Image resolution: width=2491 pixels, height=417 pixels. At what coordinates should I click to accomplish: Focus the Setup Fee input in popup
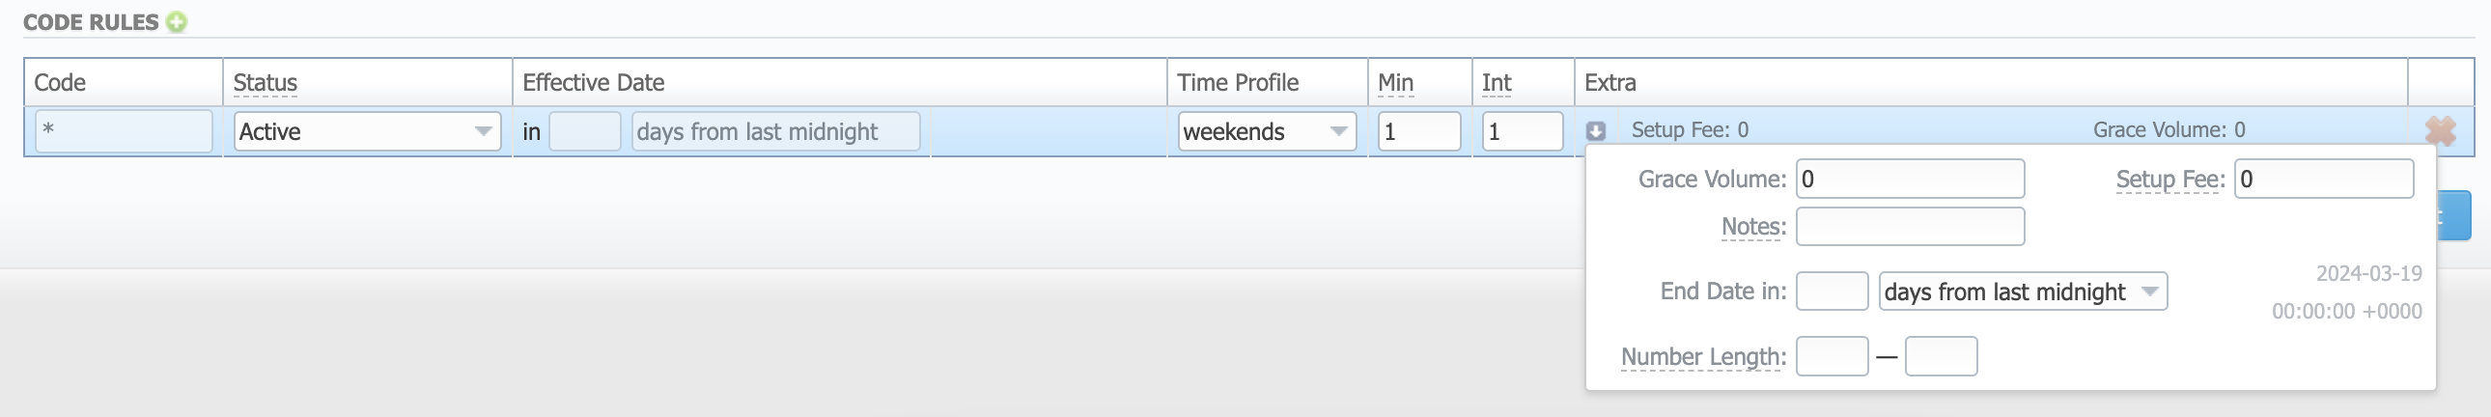pos(2323,179)
